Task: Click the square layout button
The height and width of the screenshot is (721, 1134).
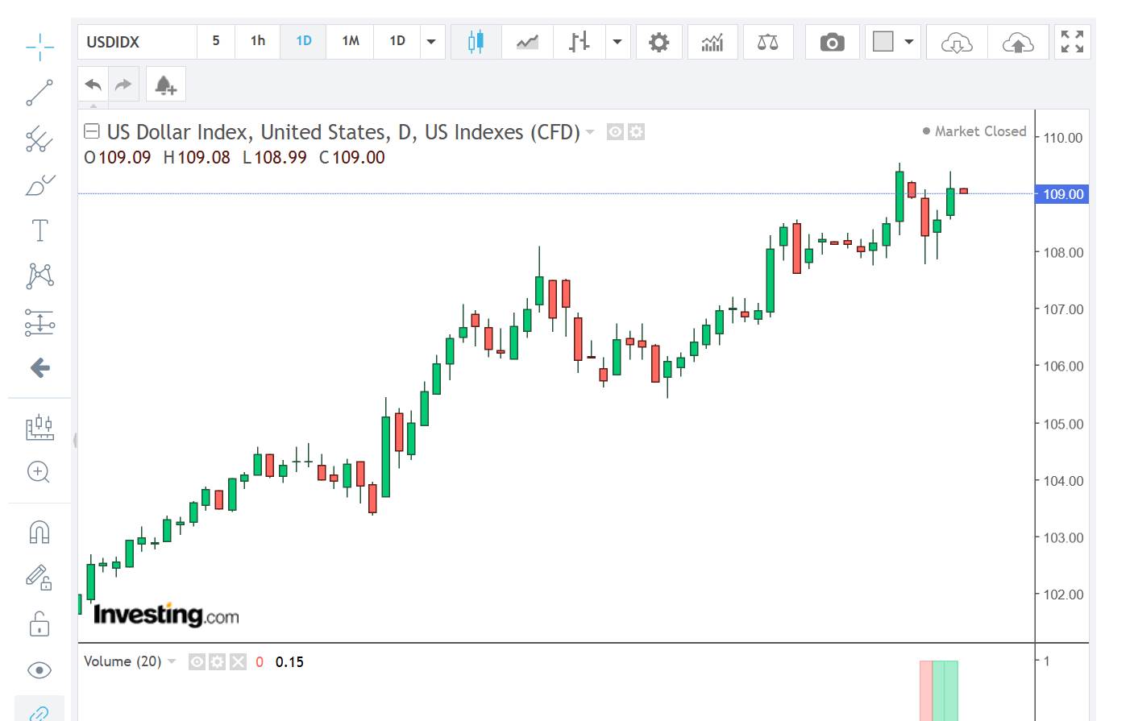Action: click(883, 41)
